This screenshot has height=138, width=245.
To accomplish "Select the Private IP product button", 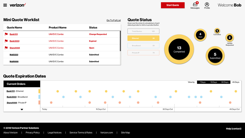I will (143, 53).
